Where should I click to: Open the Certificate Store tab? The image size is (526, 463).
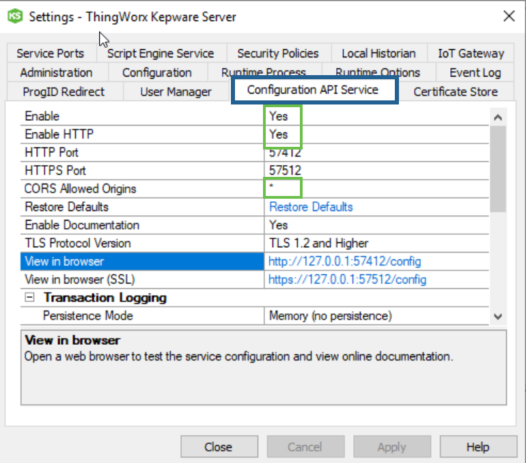[456, 92]
